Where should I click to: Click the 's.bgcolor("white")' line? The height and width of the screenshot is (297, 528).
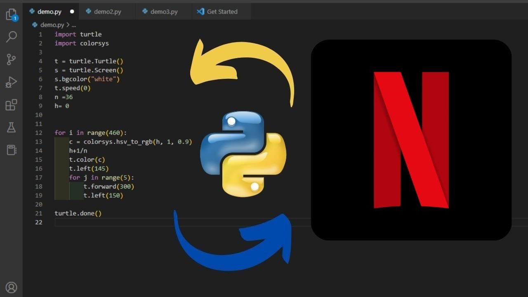(87, 79)
